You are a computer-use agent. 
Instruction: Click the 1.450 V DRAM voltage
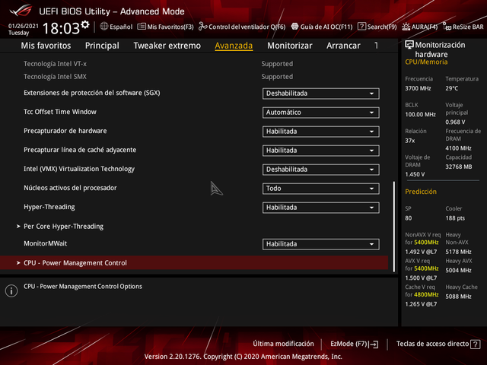click(x=415, y=174)
